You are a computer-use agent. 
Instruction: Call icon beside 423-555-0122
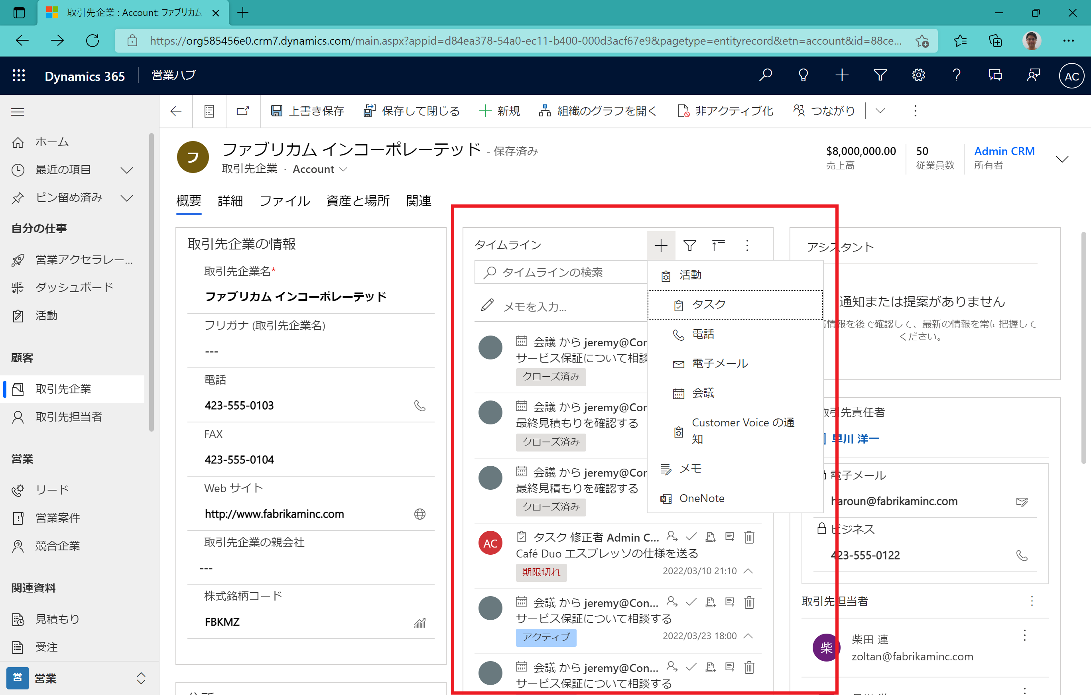pyautogui.click(x=1022, y=556)
